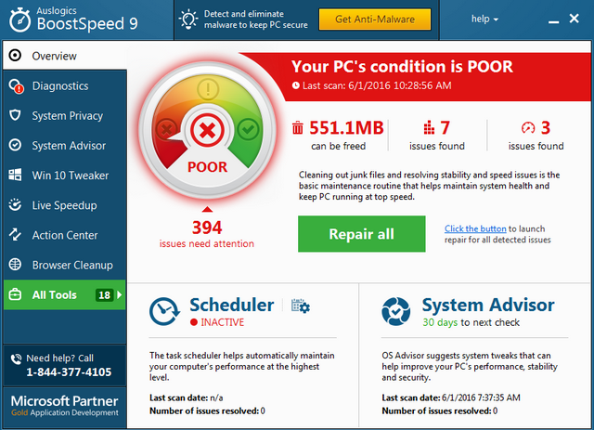Click the System Privacy shield icon
Viewport: 594px width, 430px height.
tap(15, 115)
